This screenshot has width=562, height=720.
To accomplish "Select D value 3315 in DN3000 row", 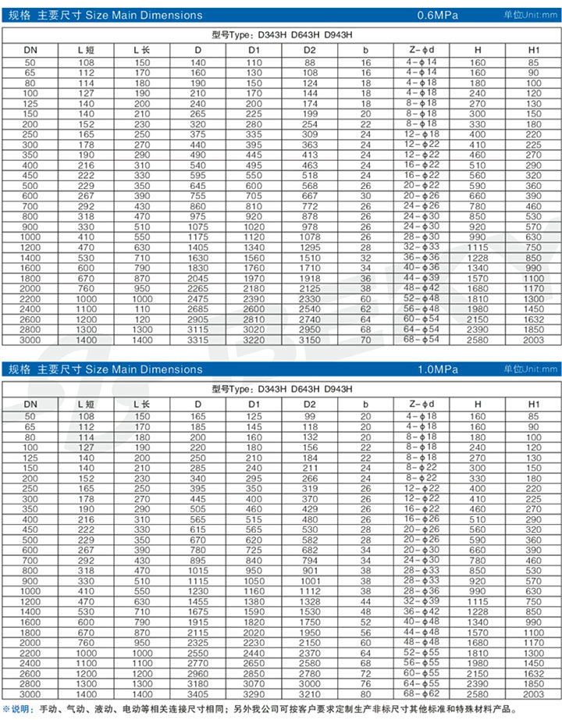I will pyautogui.click(x=198, y=340).
